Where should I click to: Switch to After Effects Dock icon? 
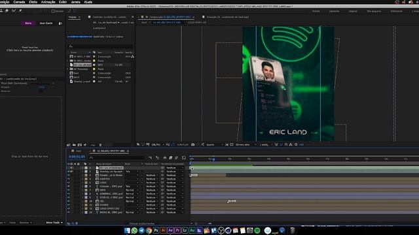pyautogui.click(x=170, y=230)
